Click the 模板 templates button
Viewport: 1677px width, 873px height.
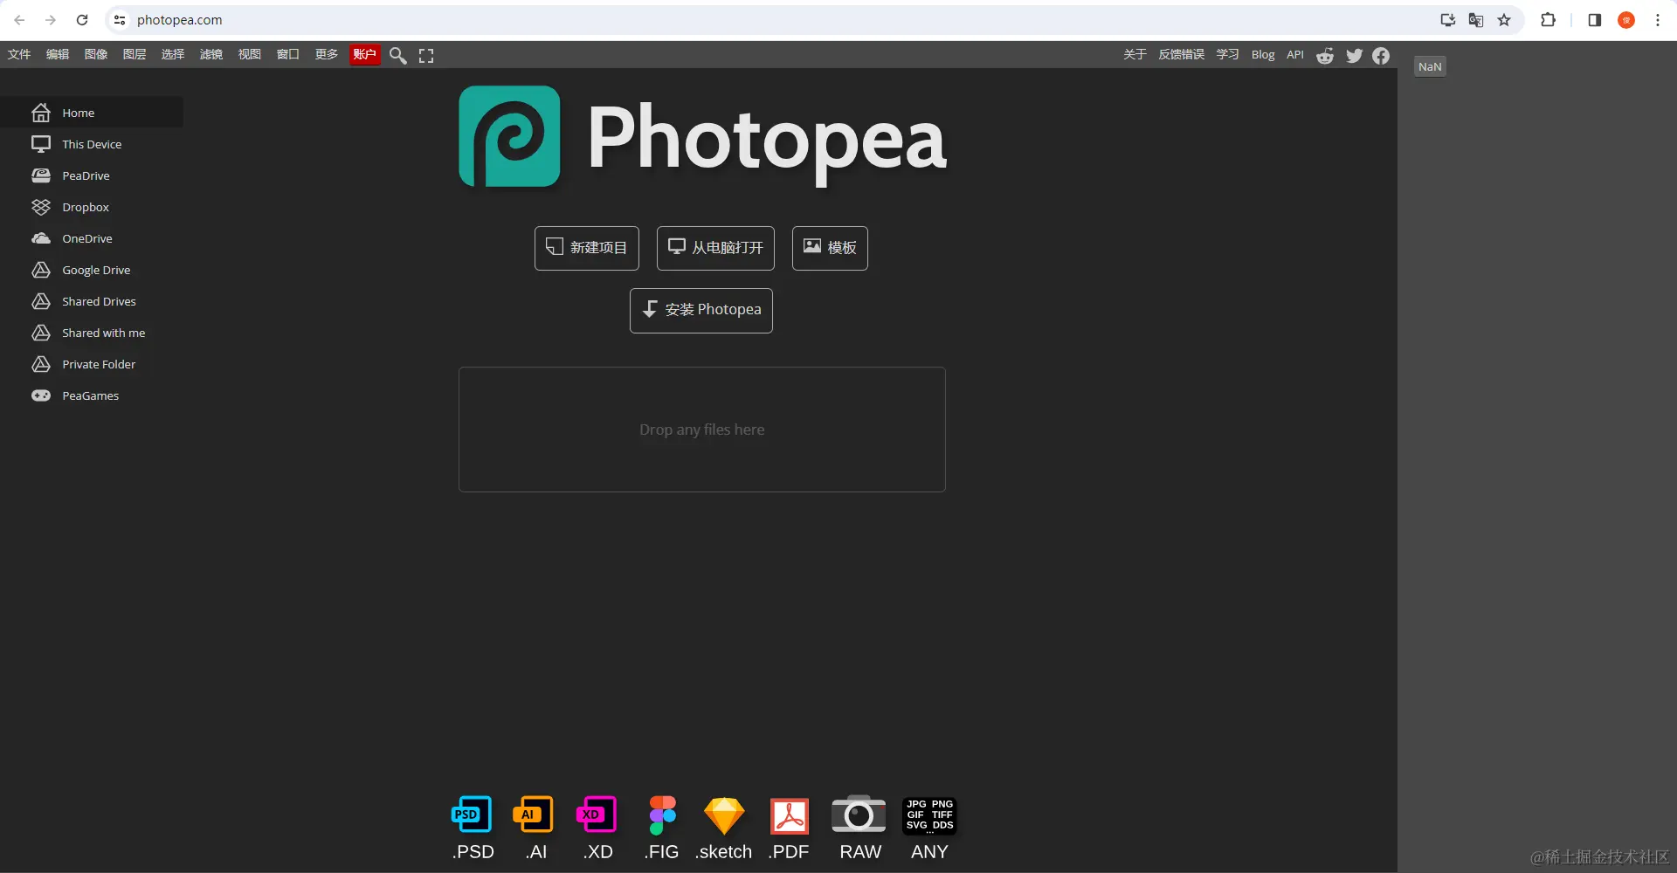[x=830, y=248]
